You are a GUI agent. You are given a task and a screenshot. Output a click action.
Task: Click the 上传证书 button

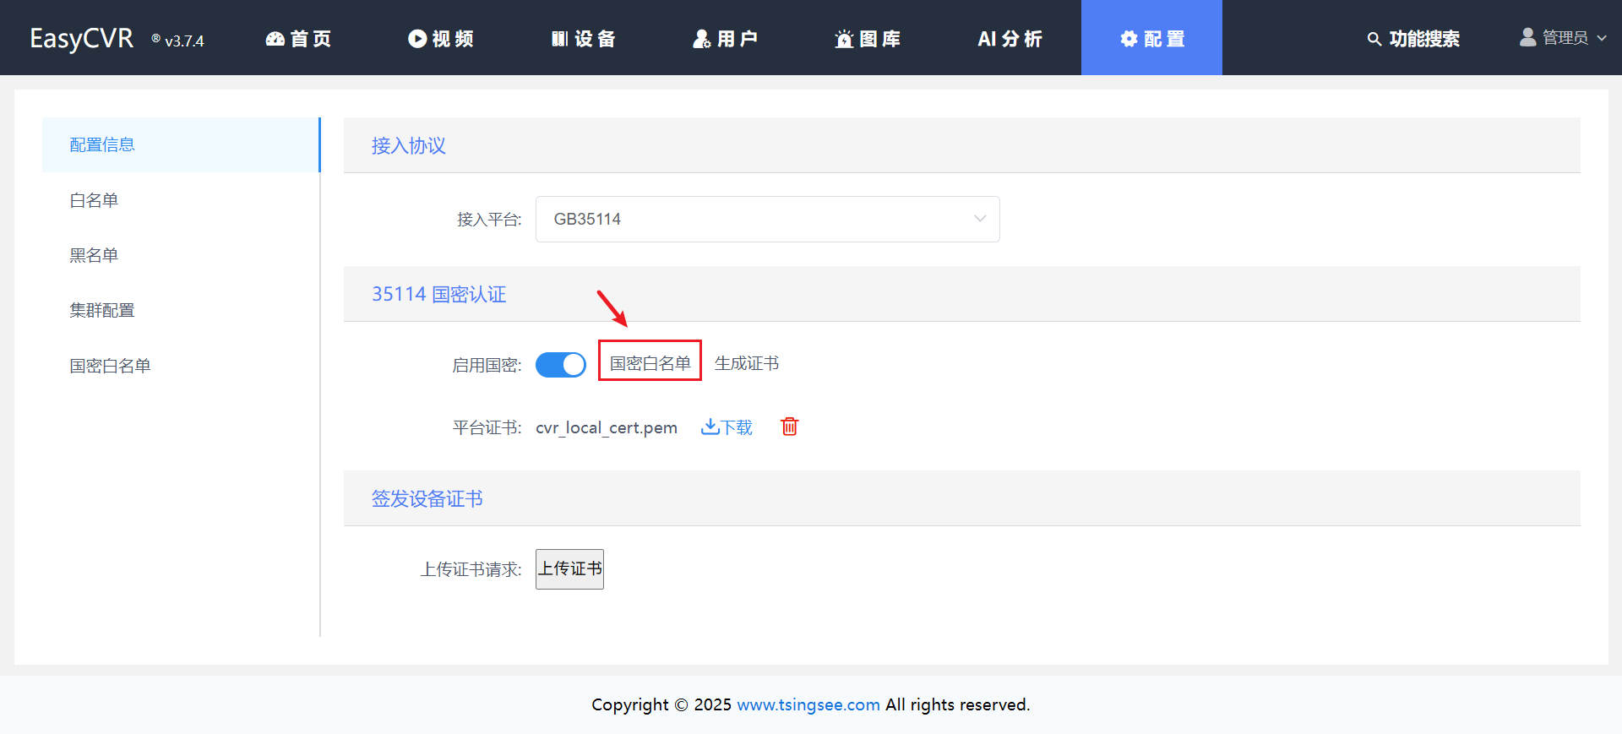[x=569, y=569]
